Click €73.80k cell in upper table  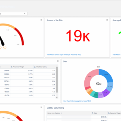[7, 88]
